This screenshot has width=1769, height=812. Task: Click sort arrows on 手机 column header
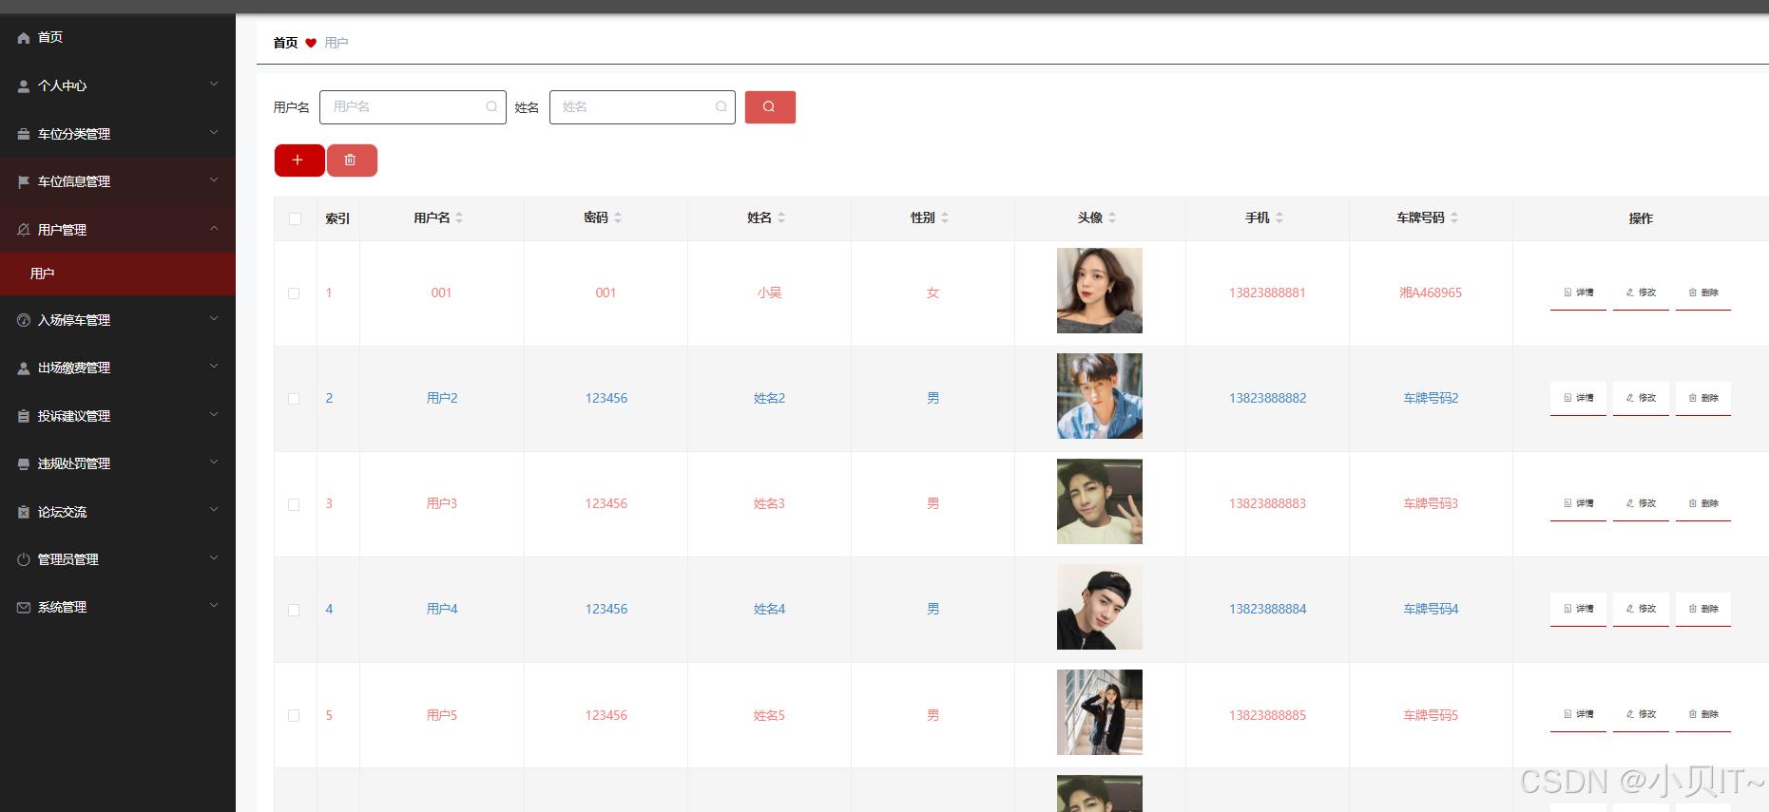pos(1279,217)
